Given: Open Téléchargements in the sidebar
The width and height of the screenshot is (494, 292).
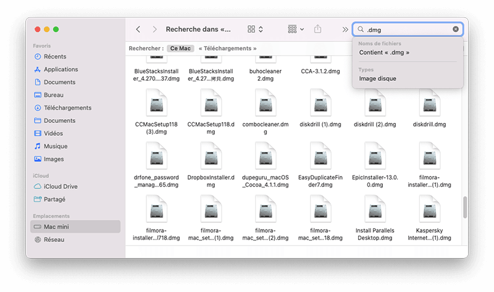Looking at the screenshot, I should click(75, 108).
